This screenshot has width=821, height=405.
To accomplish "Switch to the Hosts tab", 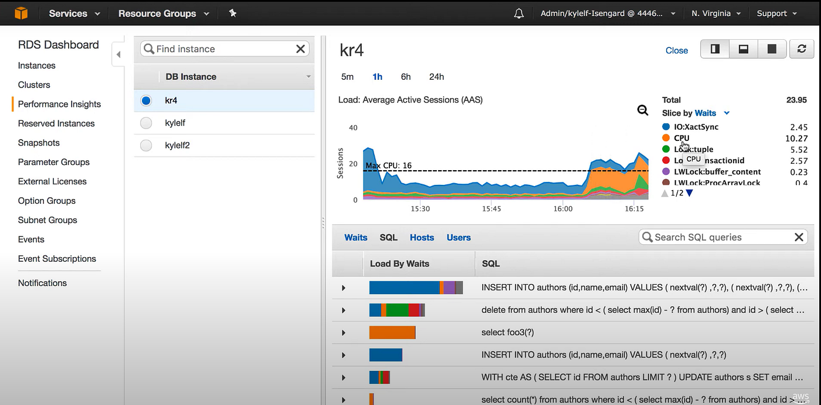I will point(422,237).
